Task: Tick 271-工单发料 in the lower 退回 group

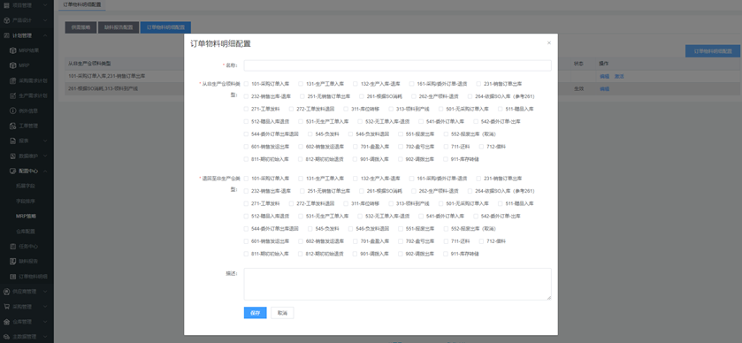Action: pyautogui.click(x=246, y=203)
